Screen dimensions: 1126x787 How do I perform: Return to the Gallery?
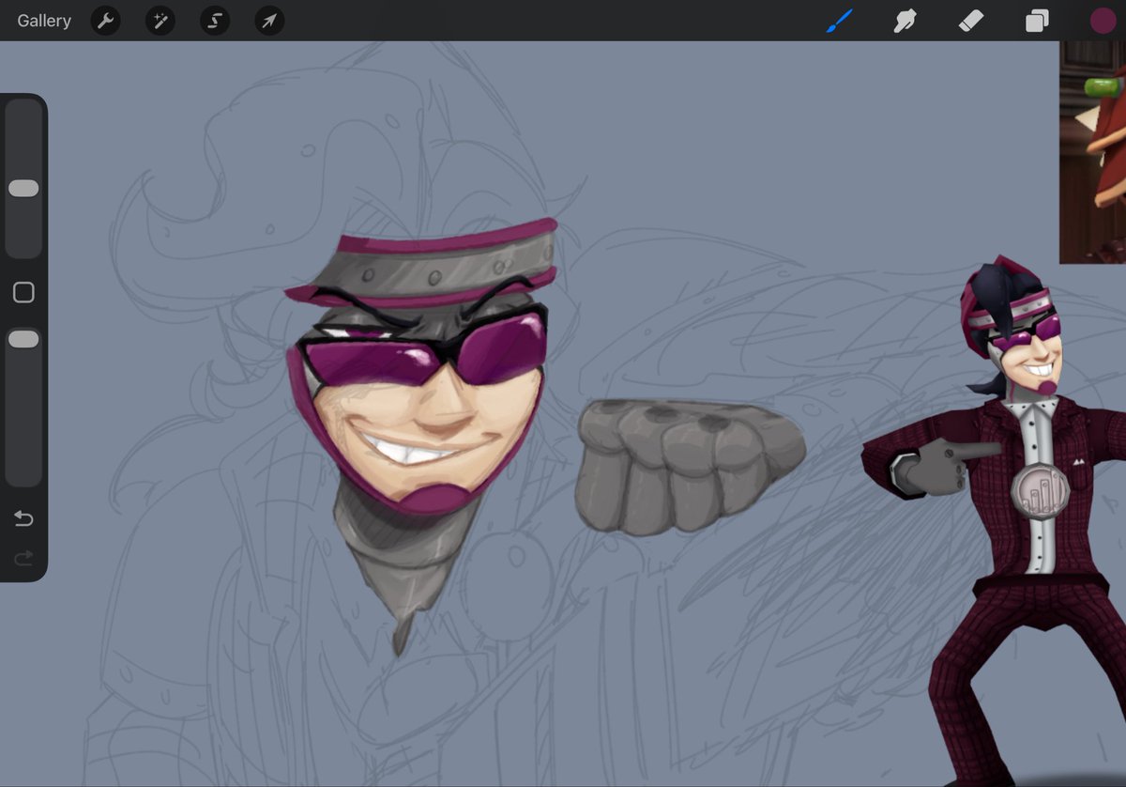tap(43, 20)
